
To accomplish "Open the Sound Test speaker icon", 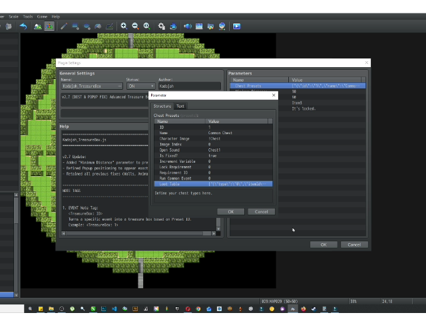I will click(x=188, y=27).
